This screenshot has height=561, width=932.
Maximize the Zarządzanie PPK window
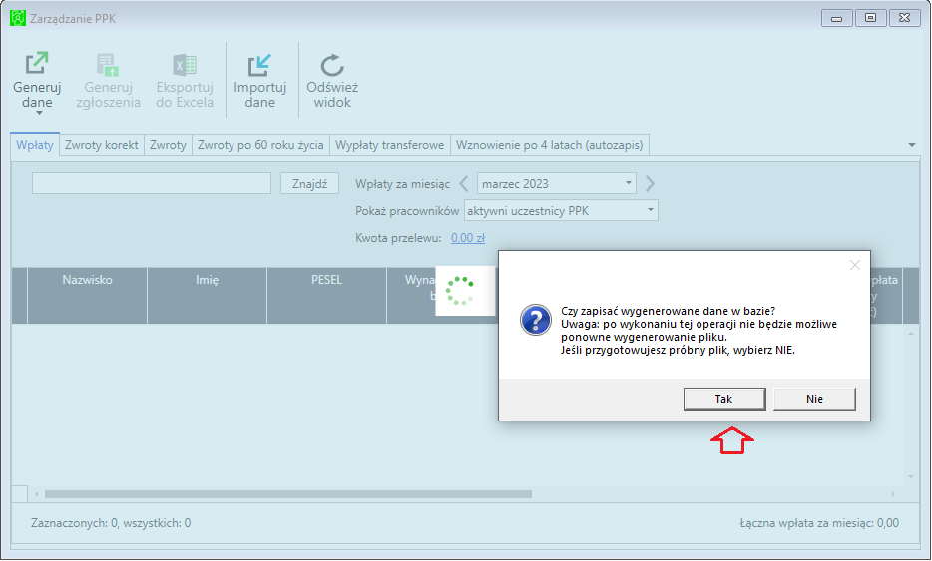pyautogui.click(x=870, y=18)
